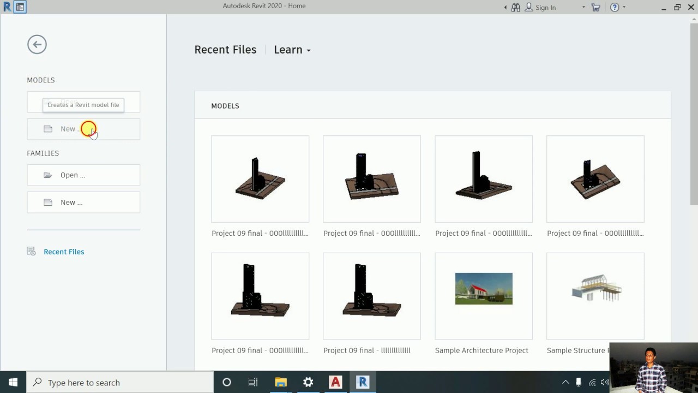Image resolution: width=698 pixels, height=393 pixels.
Task: Click the Revit R application logo
Action: 7,7
